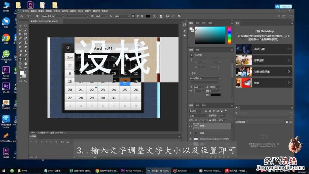Click the rainbow hue slider in Color panel

(x=229, y=35)
